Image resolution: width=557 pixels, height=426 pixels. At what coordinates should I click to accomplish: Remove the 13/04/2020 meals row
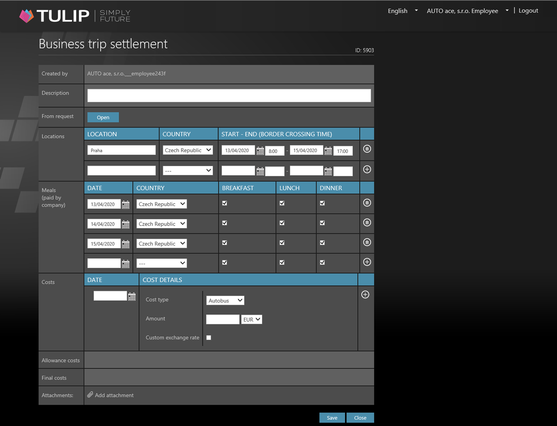367,203
